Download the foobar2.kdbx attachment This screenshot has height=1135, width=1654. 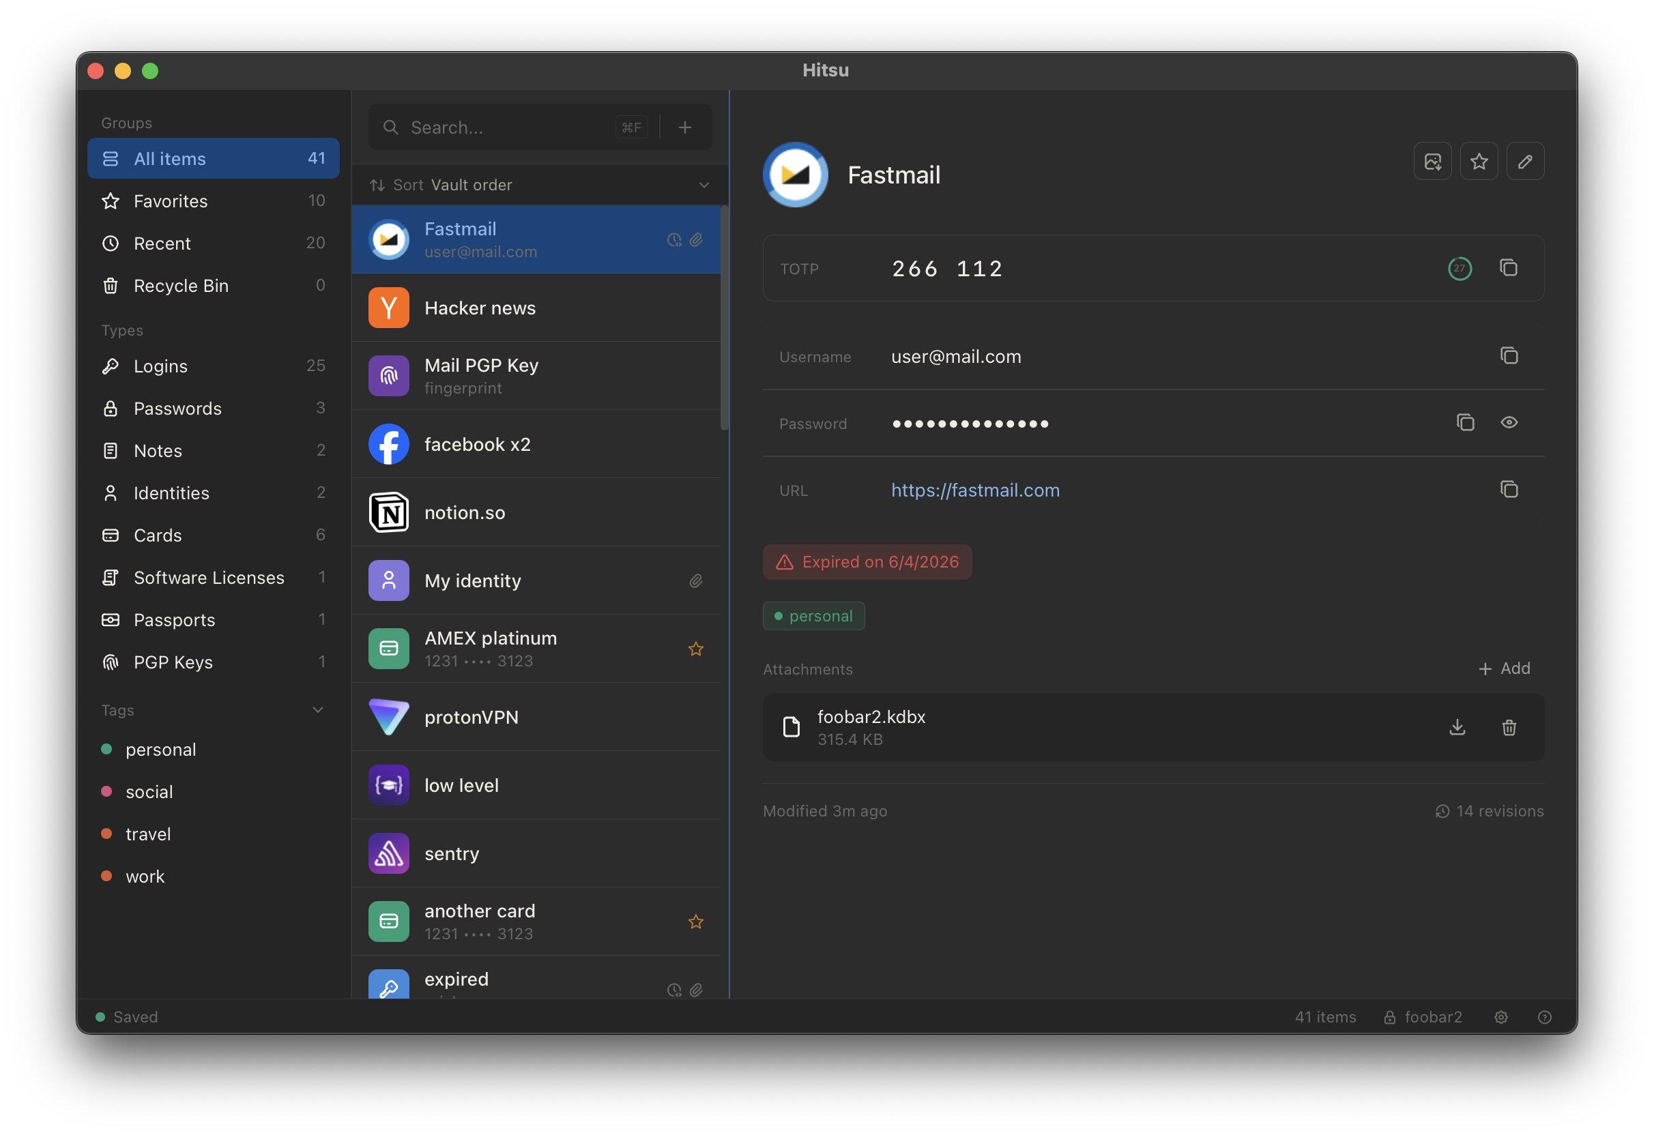(x=1457, y=726)
